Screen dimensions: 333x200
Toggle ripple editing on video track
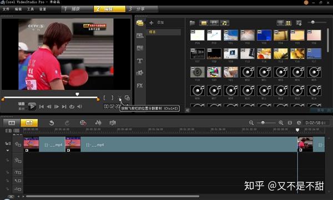click(x=8, y=143)
